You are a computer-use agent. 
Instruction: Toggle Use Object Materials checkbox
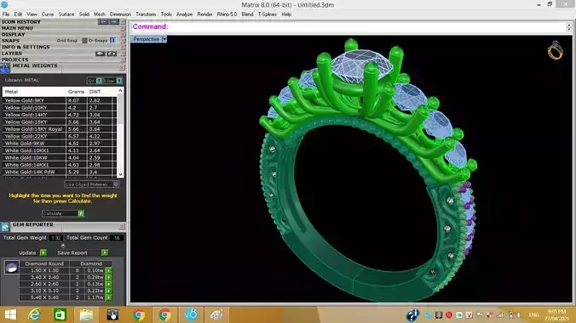[x=116, y=184]
